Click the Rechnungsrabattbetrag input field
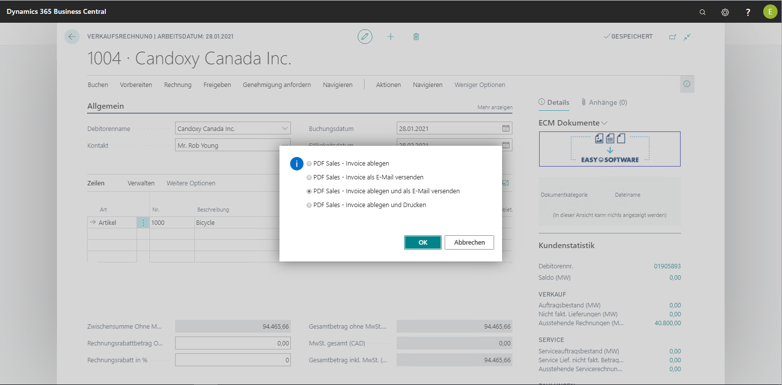This screenshot has width=782, height=385. pos(232,343)
